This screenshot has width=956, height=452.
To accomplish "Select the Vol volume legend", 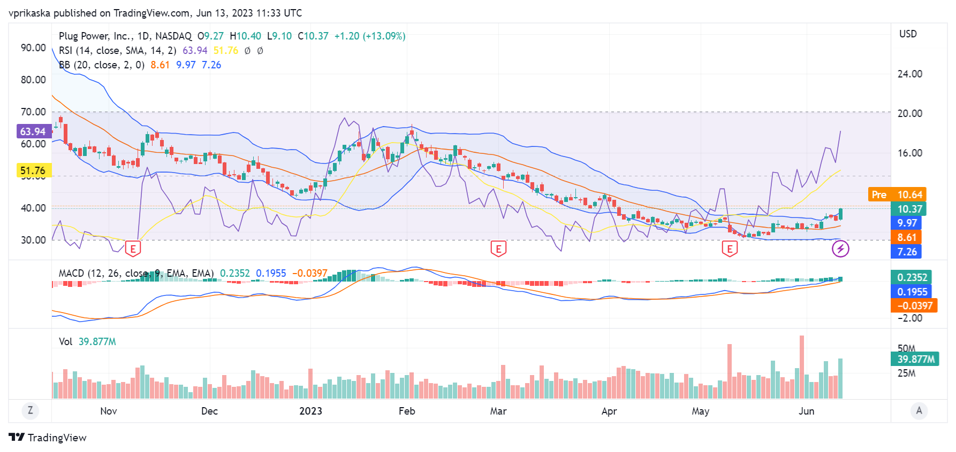I will (x=65, y=341).
